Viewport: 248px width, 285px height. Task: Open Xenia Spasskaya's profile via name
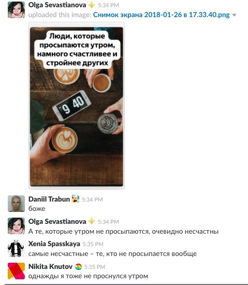click(54, 244)
